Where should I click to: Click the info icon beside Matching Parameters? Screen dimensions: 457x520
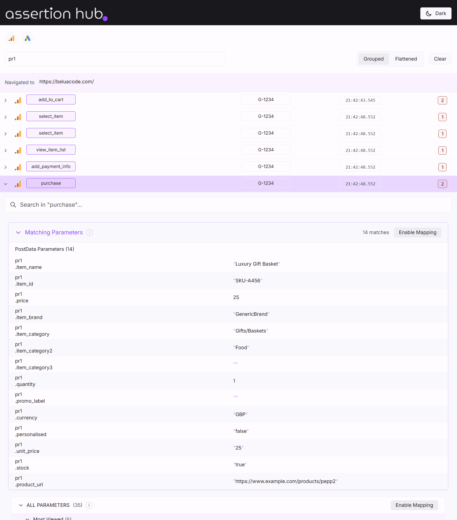(x=90, y=232)
